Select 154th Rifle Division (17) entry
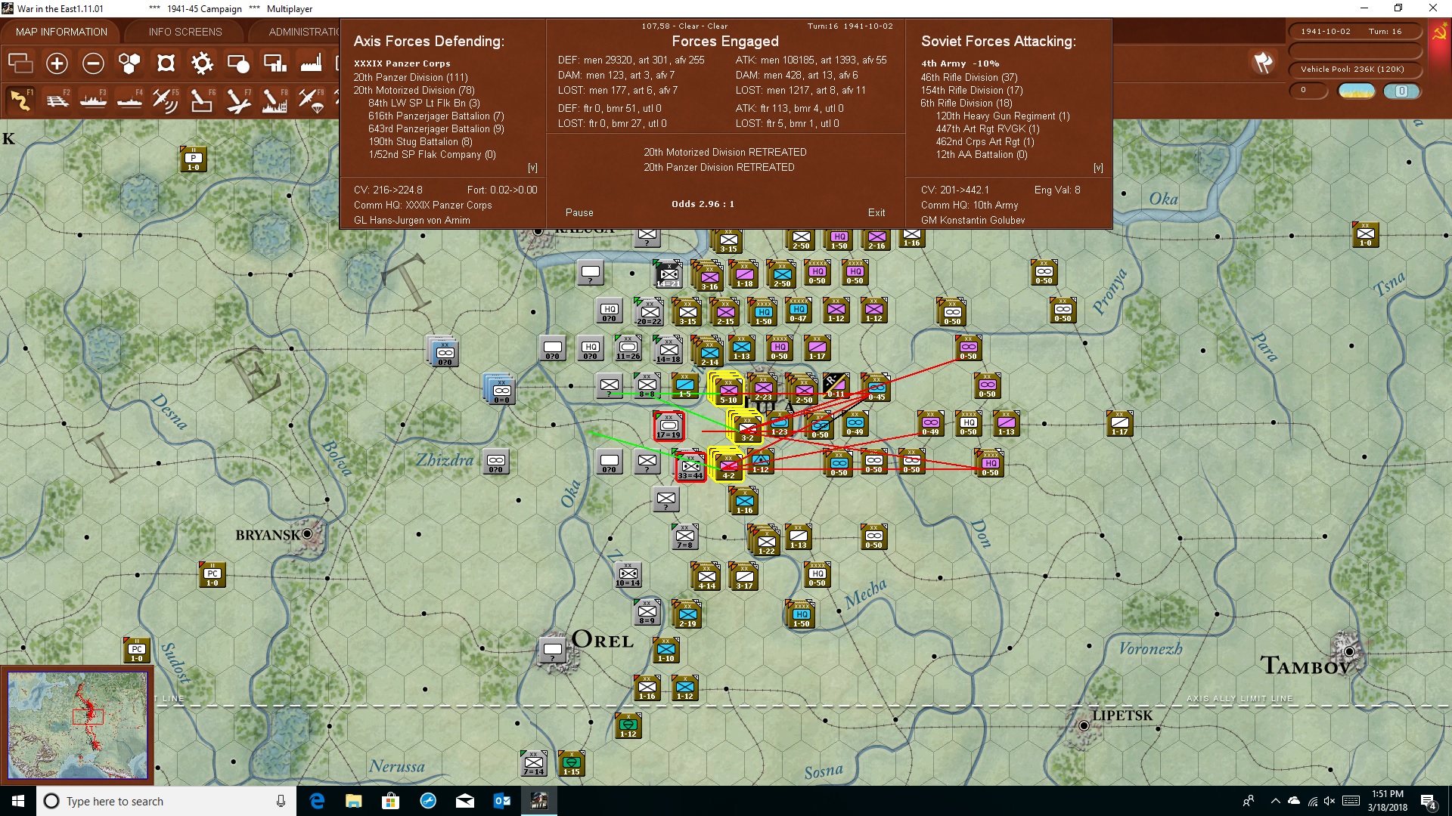The width and height of the screenshot is (1452, 816). tap(972, 90)
